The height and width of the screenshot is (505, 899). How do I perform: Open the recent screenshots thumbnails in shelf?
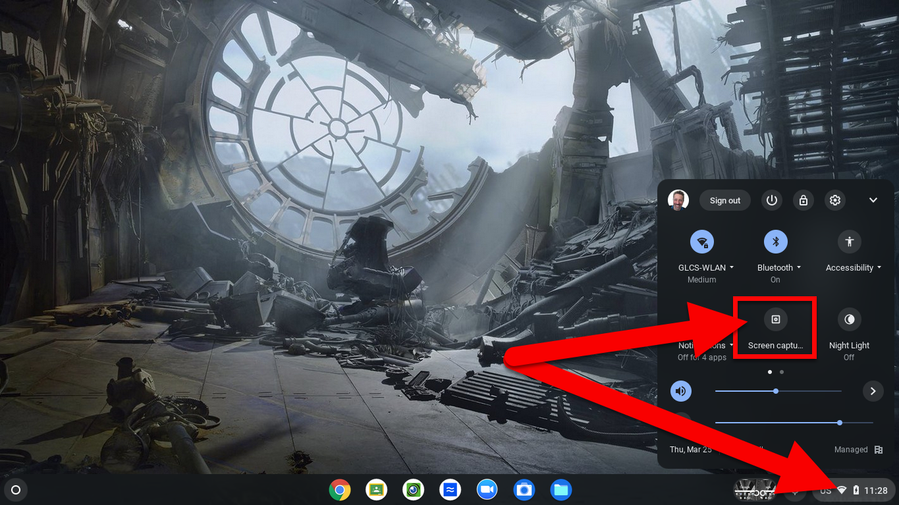tap(753, 490)
